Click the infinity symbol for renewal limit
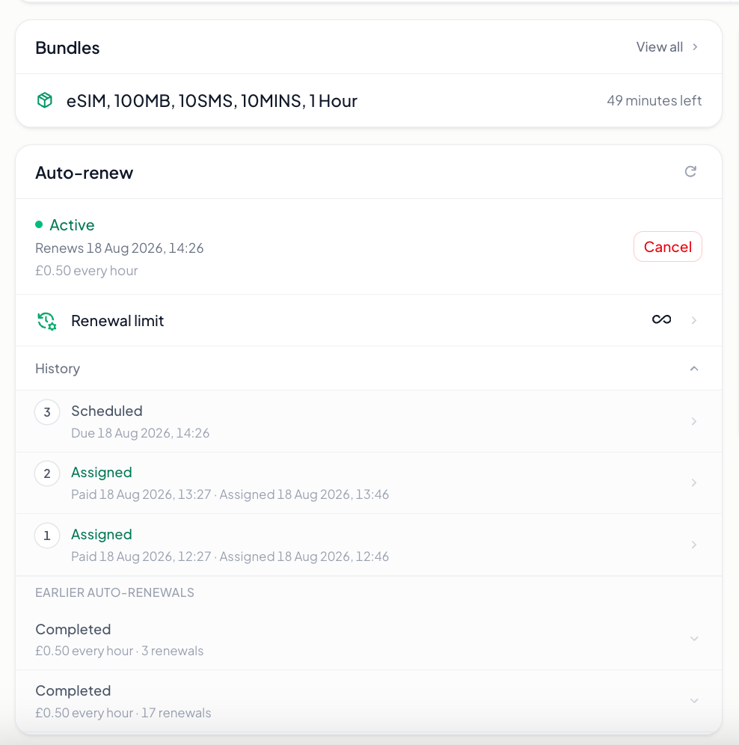The image size is (739, 745). click(661, 319)
